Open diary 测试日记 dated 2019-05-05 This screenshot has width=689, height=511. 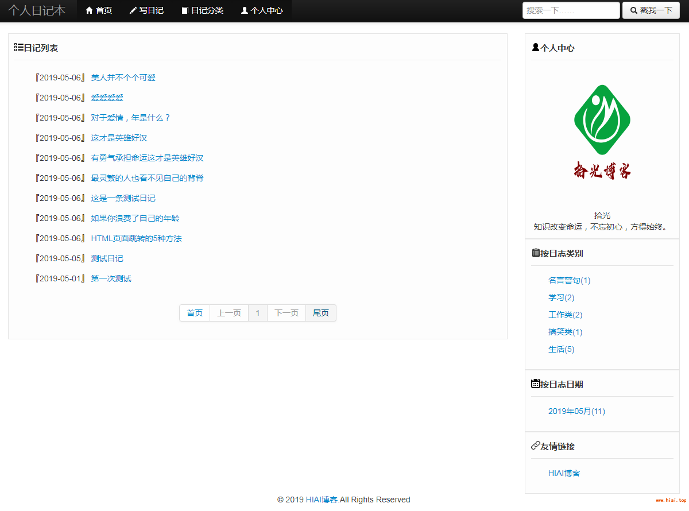pyautogui.click(x=107, y=258)
